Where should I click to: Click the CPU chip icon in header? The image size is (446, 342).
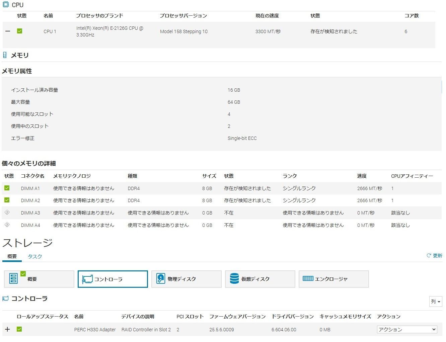(x=6, y=5)
